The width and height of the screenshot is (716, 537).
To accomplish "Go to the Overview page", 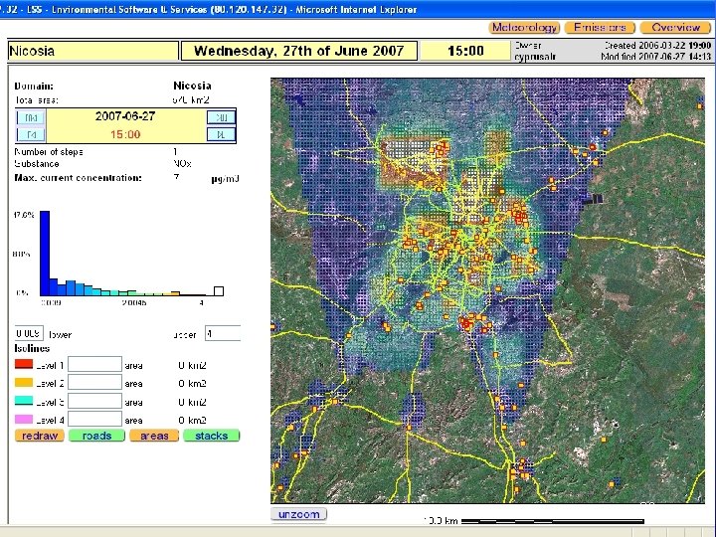I will 675,28.
